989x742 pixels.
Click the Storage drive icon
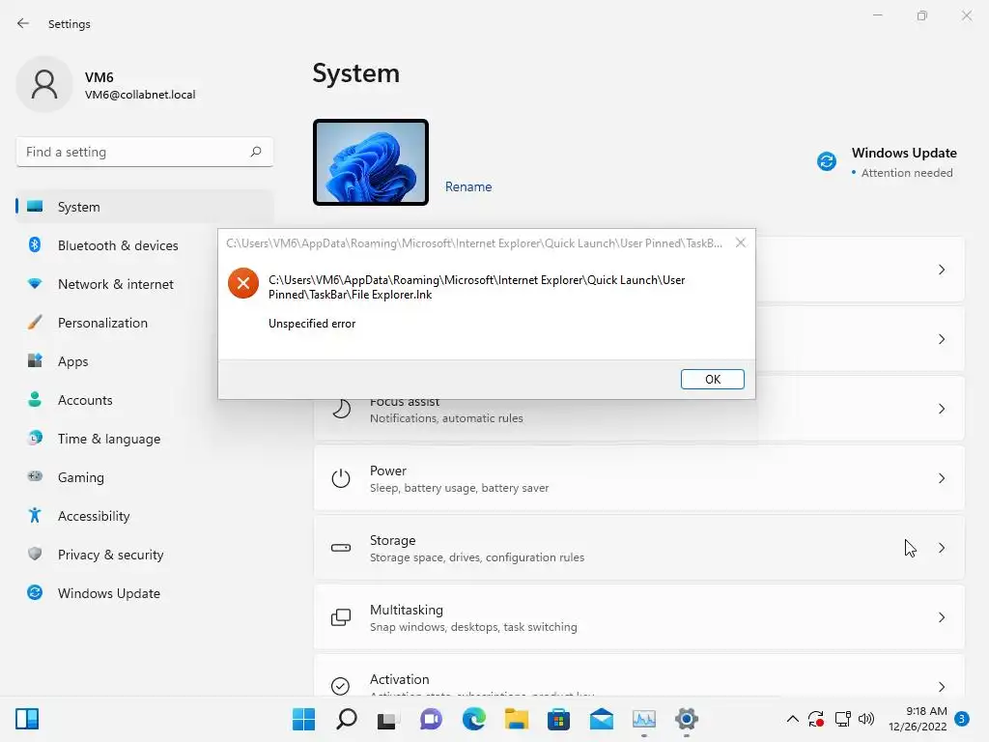tap(341, 548)
